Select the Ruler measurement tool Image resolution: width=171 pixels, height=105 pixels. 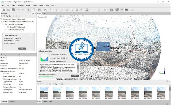pyautogui.click(x=57, y=10)
